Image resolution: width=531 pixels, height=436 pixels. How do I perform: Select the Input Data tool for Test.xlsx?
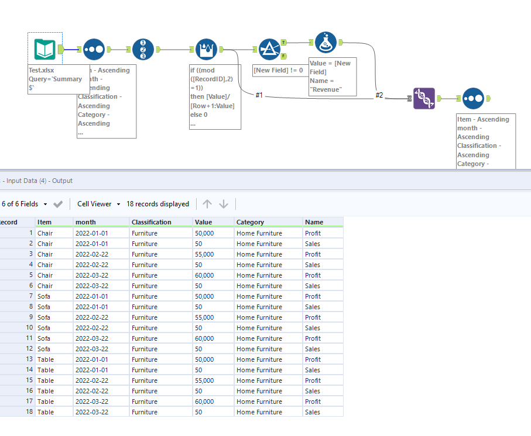click(44, 49)
